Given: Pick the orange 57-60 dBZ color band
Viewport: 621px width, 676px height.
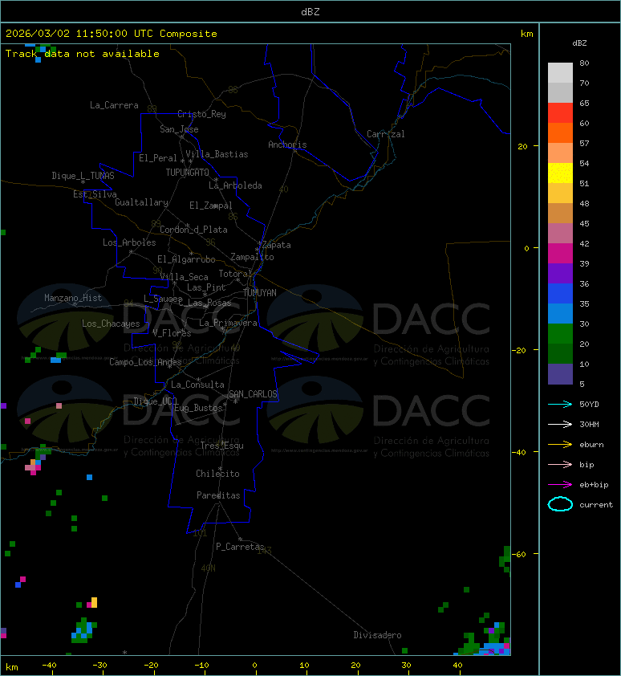Looking at the screenshot, I should pyautogui.click(x=560, y=133).
